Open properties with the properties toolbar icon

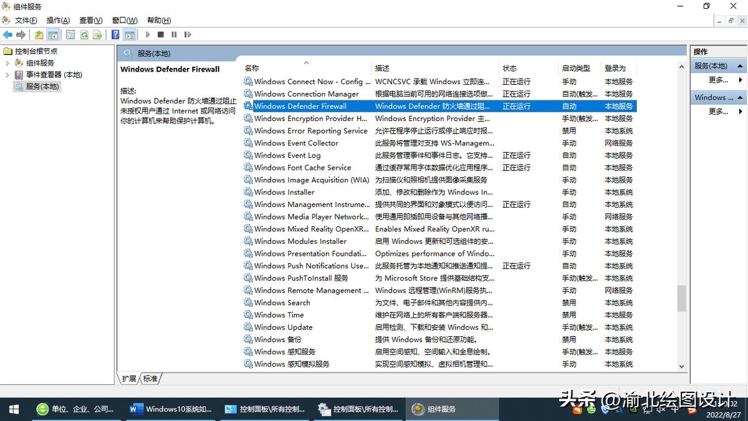pyautogui.click(x=70, y=34)
